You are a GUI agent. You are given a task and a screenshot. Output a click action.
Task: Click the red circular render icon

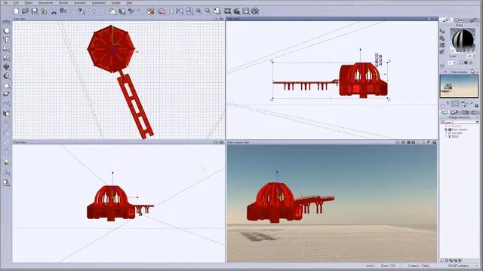161,11
